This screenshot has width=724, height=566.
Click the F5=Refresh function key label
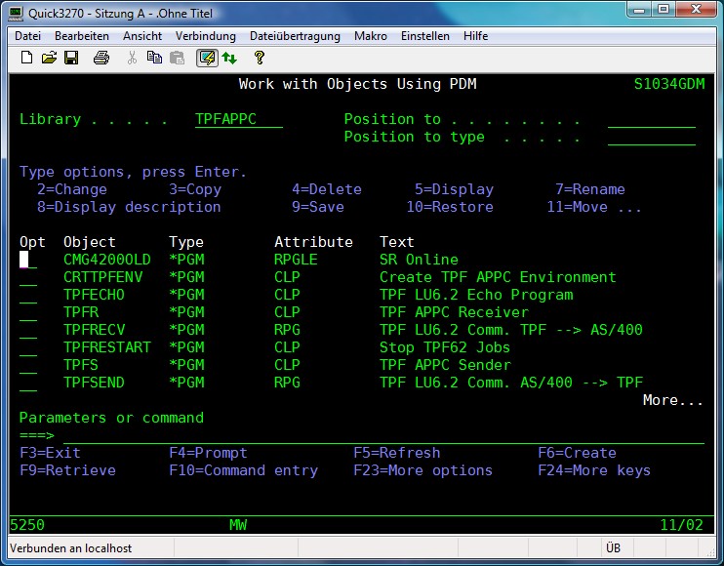point(396,453)
